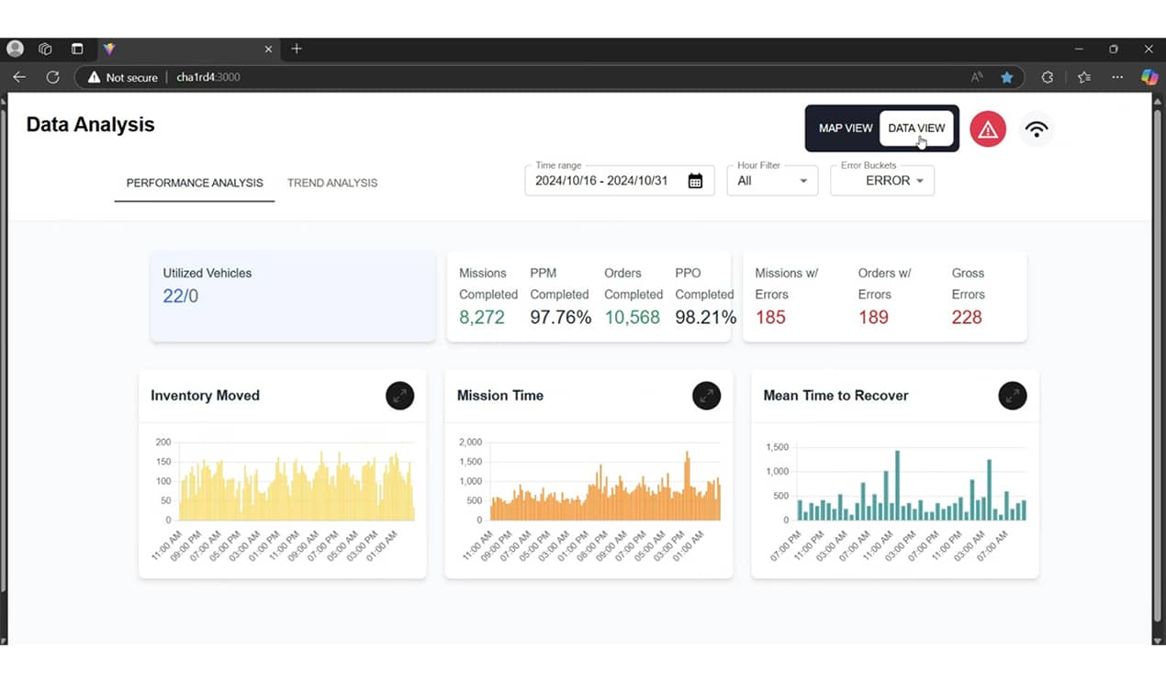Expand the Mean Time to Recover chart

click(1013, 396)
